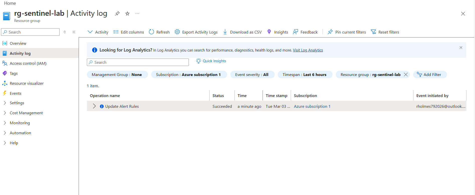Expand the Update Alert Rules row
The image size is (475, 195).
point(94,106)
